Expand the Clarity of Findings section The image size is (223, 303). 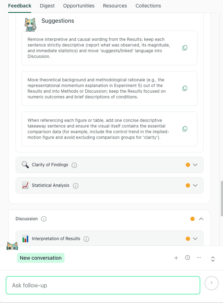pyautogui.click(x=196, y=164)
